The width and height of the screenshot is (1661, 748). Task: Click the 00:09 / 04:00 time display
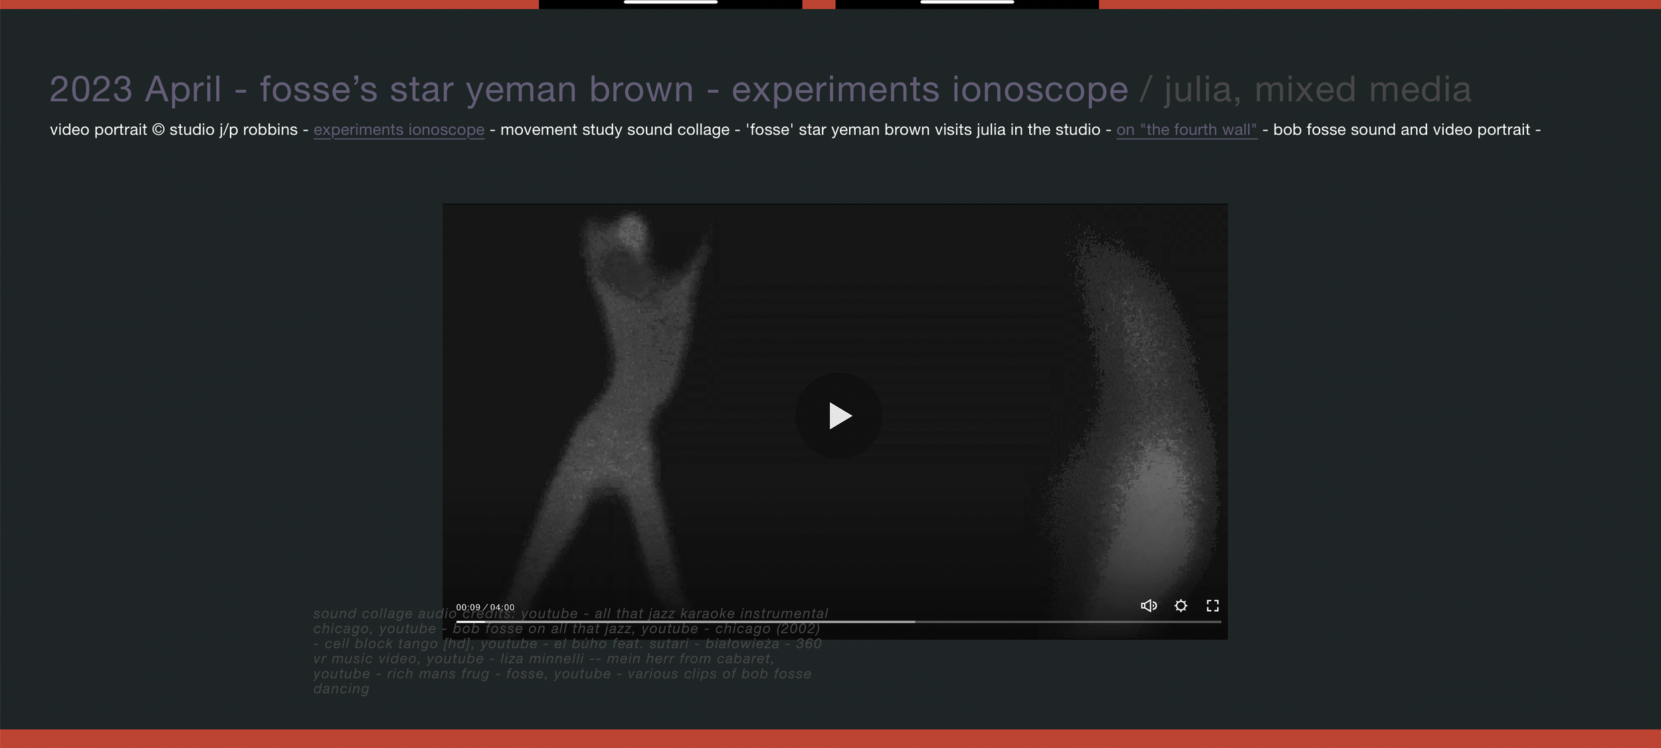pyautogui.click(x=485, y=607)
